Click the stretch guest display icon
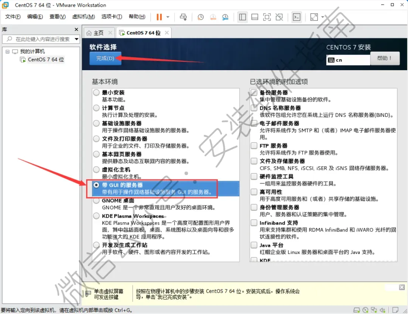 (314, 17)
